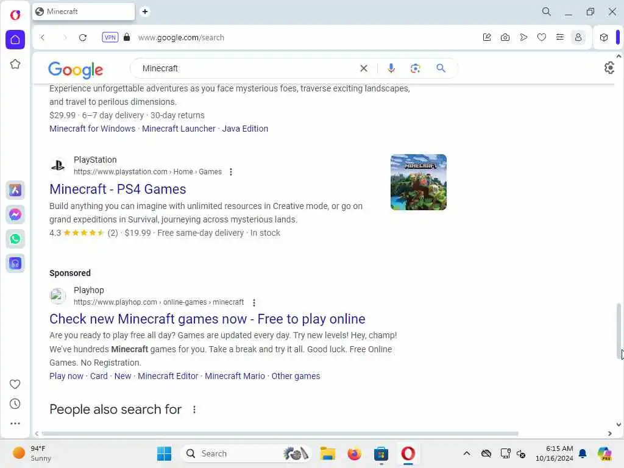
Task: Open Copilot preview taskbar icon
Action: click(604, 453)
